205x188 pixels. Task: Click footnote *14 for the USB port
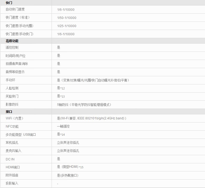click(63, 135)
